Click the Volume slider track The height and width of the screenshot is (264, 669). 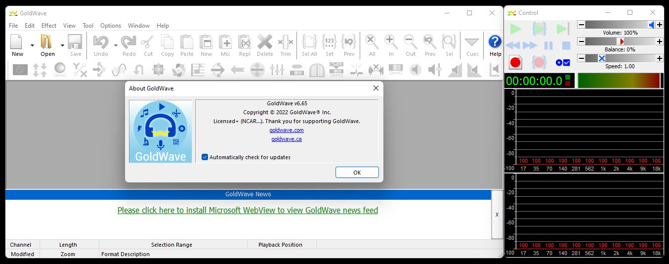tap(620, 25)
